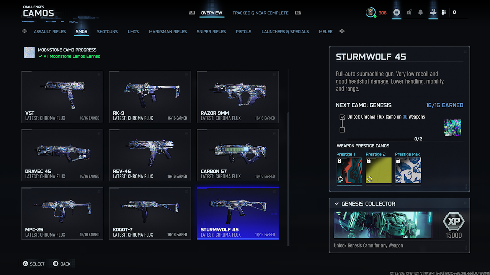Click the Select button prompt
Screen dimensions: 490x275
[x=33, y=264]
